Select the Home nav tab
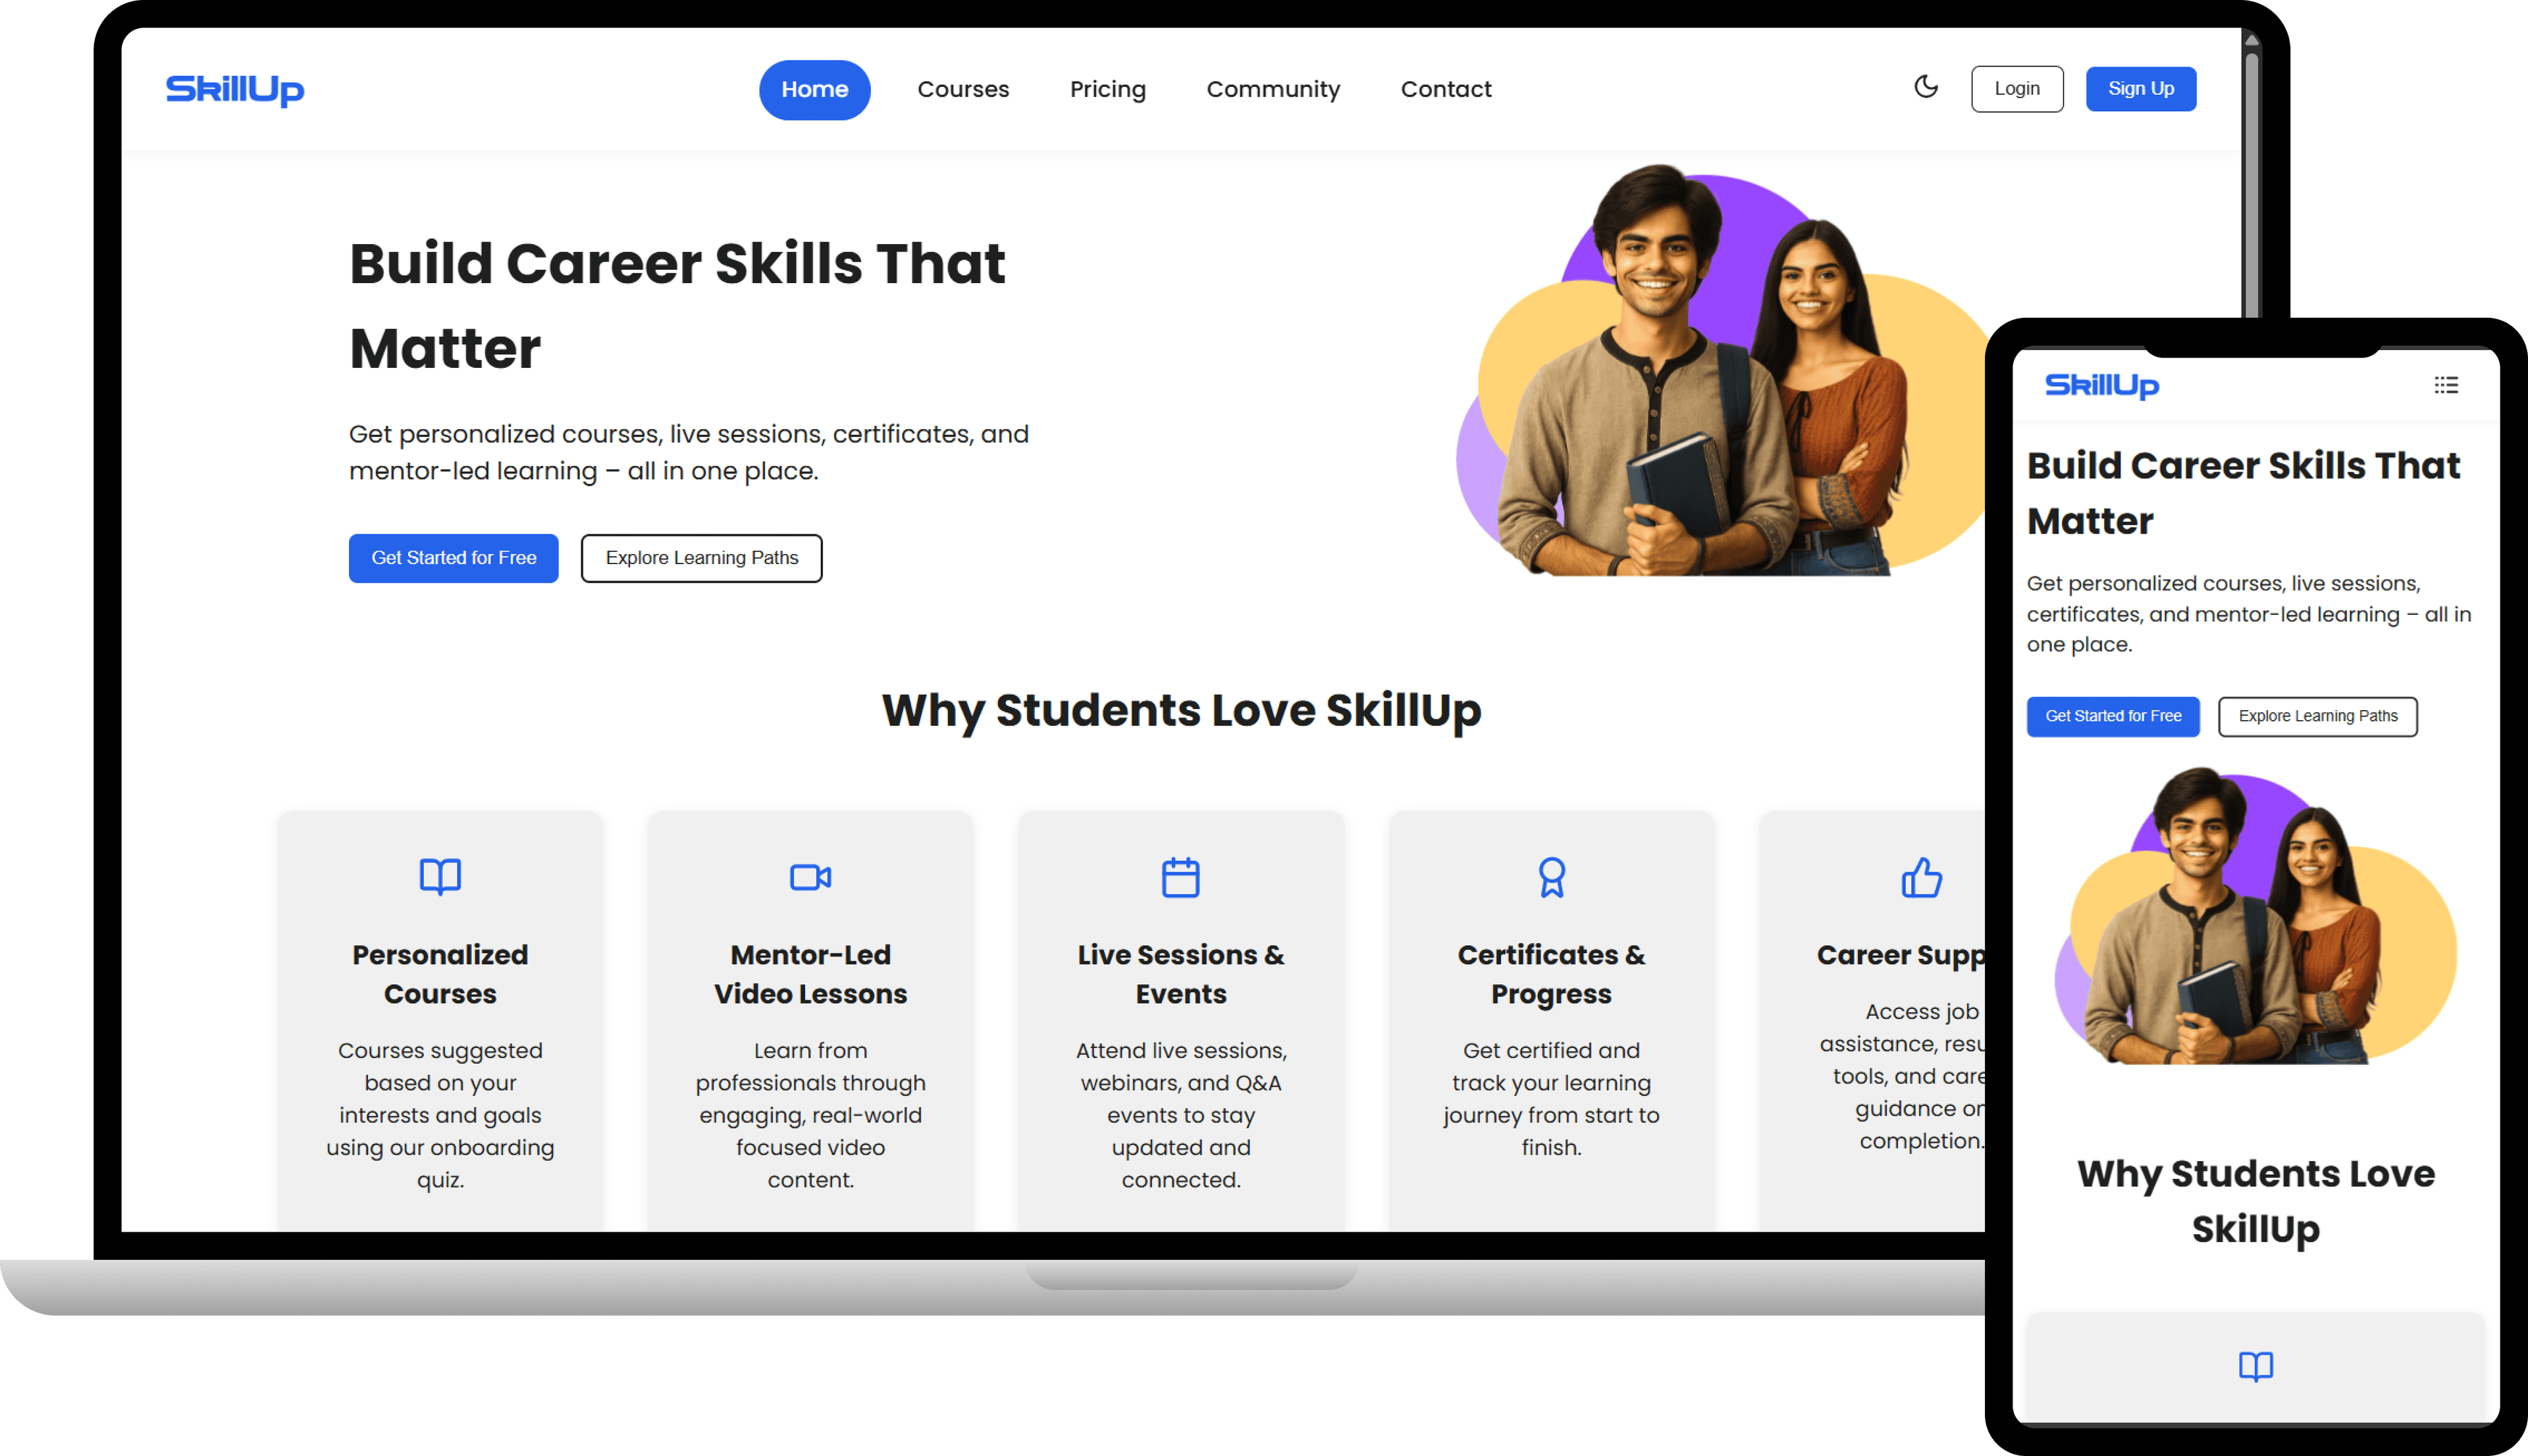This screenshot has width=2528, height=1456. [x=814, y=89]
